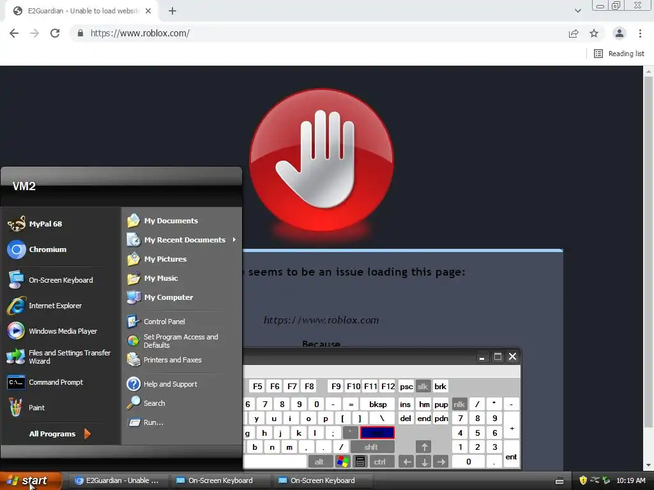
Task: Expand My Recent Documents submenu arrow
Action: [x=234, y=240]
